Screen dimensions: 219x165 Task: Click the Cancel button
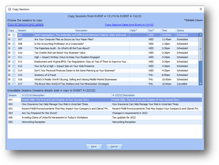tap(114, 146)
